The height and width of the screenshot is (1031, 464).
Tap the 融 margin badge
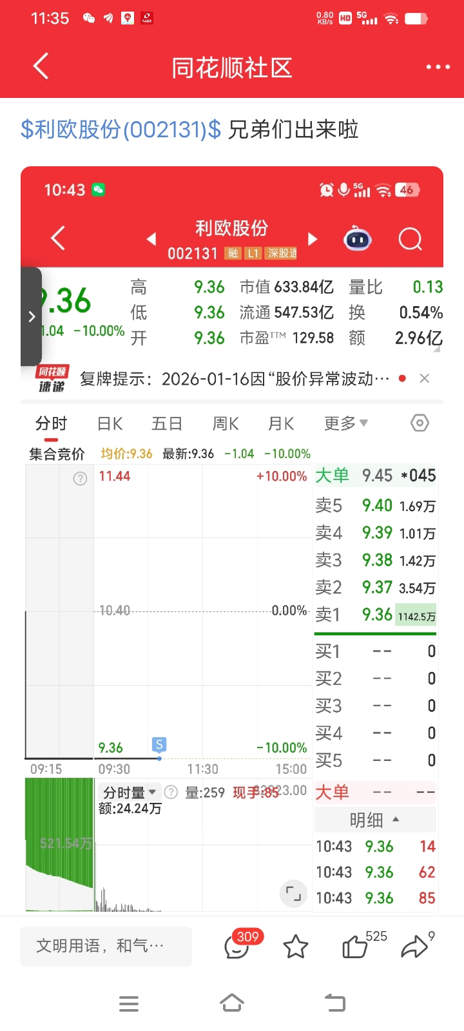[x=233, y=253]
